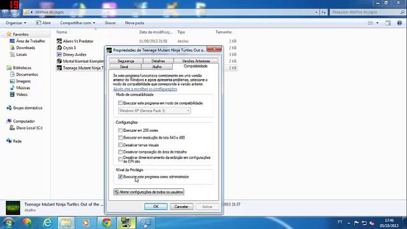Check 'Desativar temas visuais' option
Image resolution: width=407 pixels, height=229 pixels.
tap(120, 144)
